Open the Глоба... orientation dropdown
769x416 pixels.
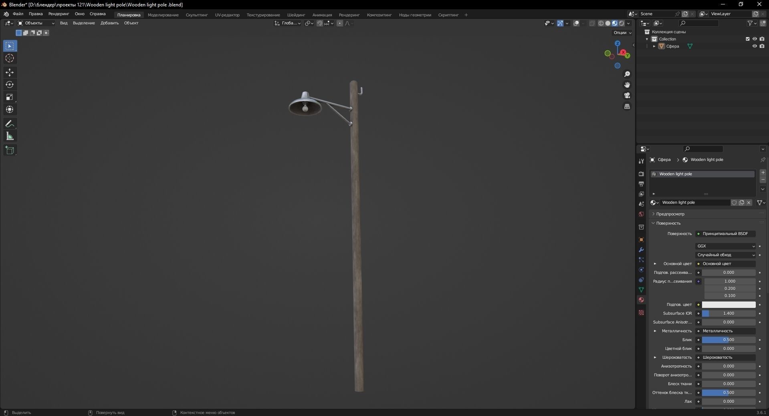pos(288,23)
